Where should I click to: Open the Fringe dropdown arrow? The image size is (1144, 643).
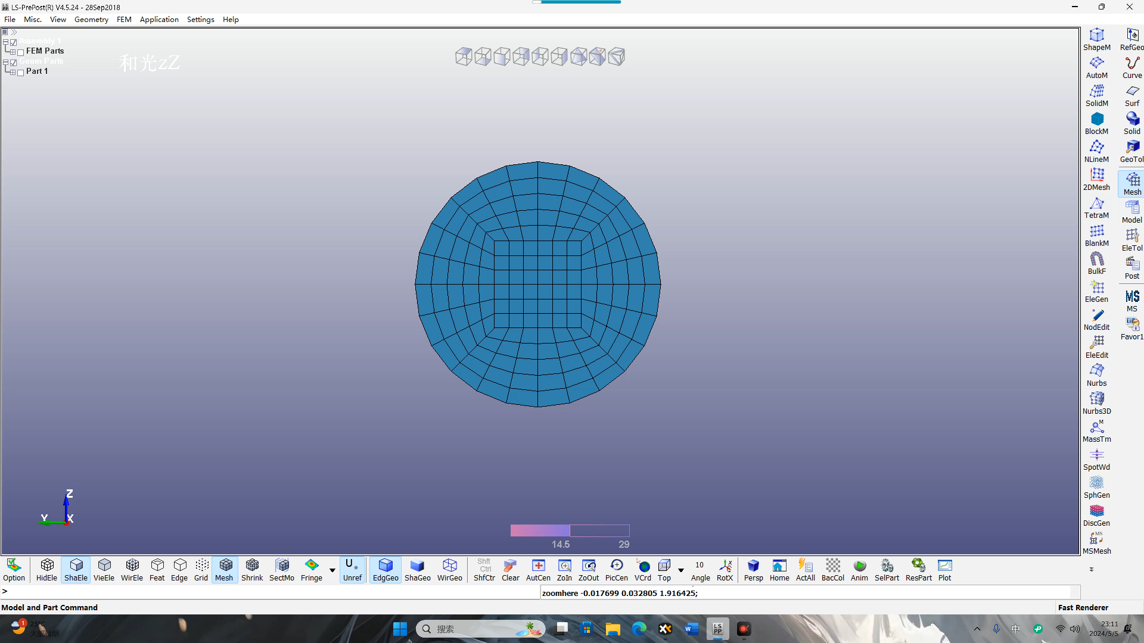coord(332,570)
